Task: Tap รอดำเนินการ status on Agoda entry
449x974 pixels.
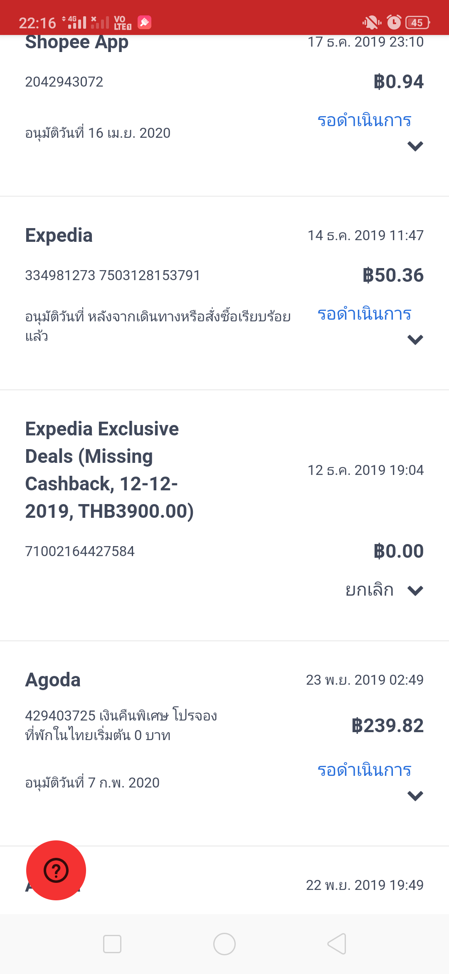Action: (364, 770)
